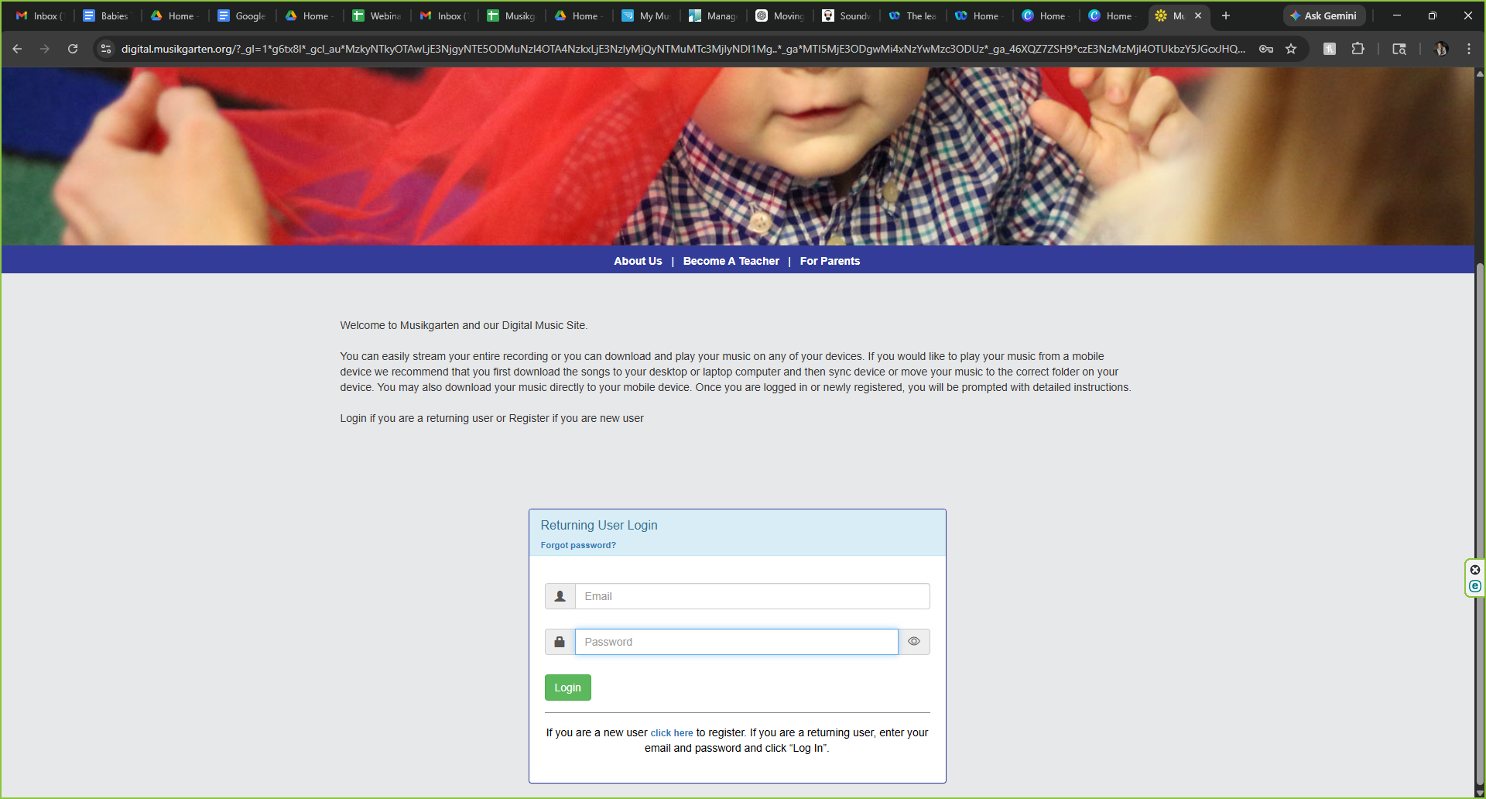
Task: Open the saved passwords key icon
Action: click(1266, 49)
